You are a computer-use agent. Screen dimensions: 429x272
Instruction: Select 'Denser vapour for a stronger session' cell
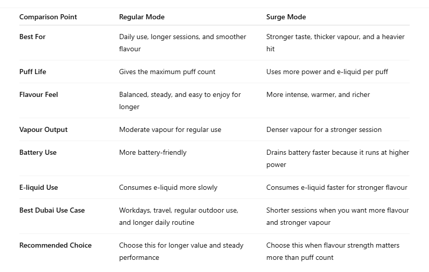coord(324,129)
